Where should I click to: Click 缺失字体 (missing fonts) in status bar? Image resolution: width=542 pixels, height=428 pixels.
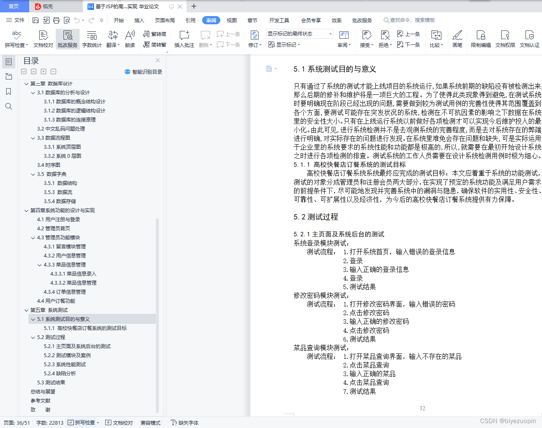[x=184, y=423]
